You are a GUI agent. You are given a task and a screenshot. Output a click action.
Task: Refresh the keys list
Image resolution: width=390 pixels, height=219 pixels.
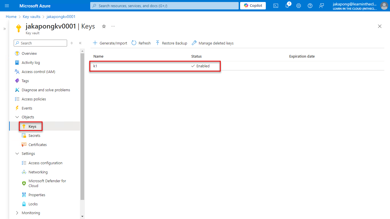141,43
